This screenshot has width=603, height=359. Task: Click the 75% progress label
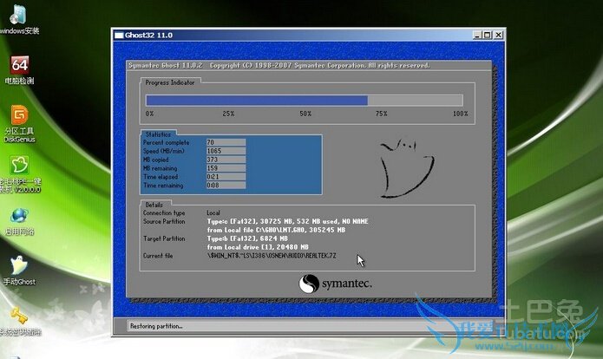(382, 114)
